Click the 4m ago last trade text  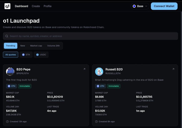click(x=52, y=111)
